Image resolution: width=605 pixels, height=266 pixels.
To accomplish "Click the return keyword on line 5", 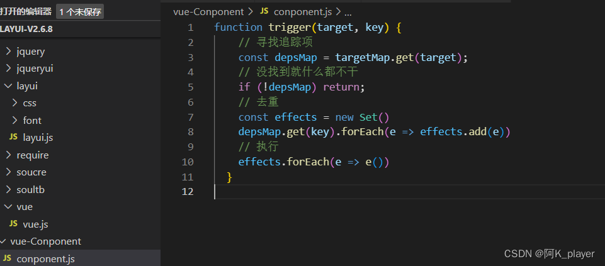I will pyautogui.click(x=341, y=87).
